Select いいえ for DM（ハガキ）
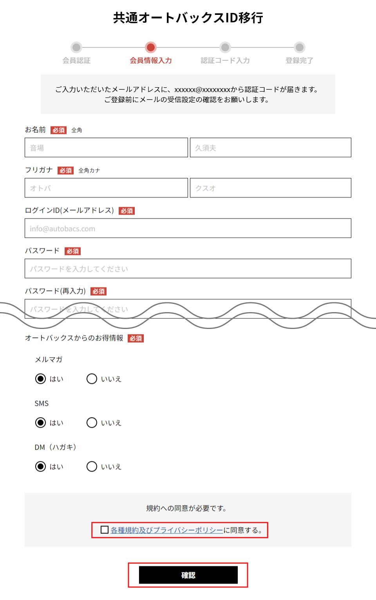Viewport: 376px width, 600px height. click(x=92, y=466)
